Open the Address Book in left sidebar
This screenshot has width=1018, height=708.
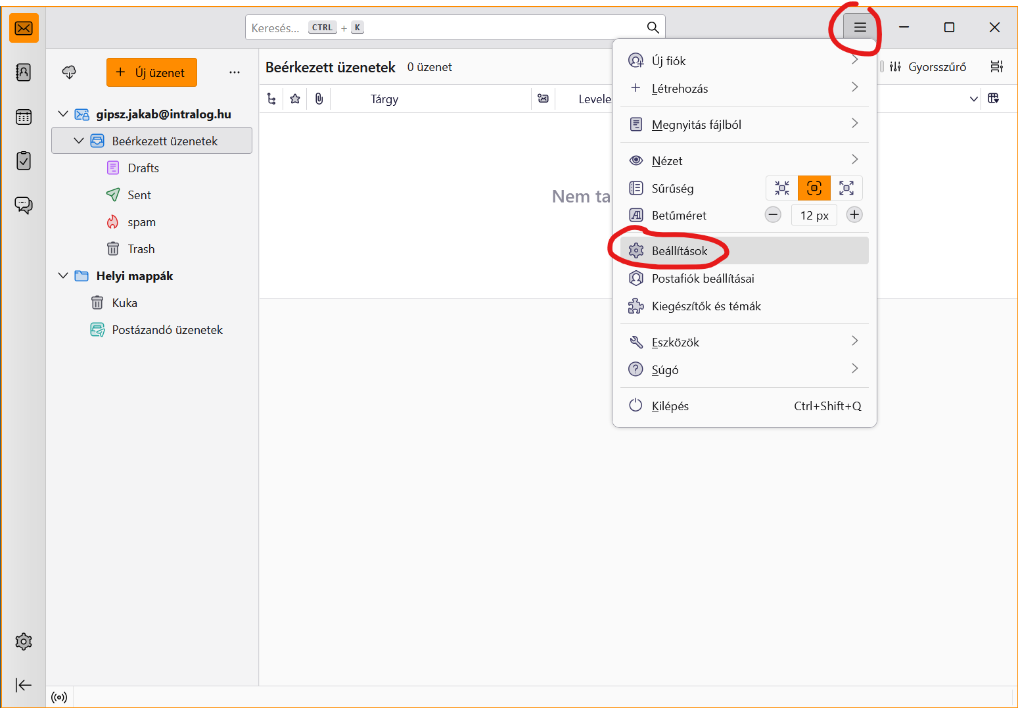[24, 72]
